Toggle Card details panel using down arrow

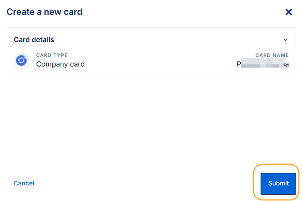point(285,40)
